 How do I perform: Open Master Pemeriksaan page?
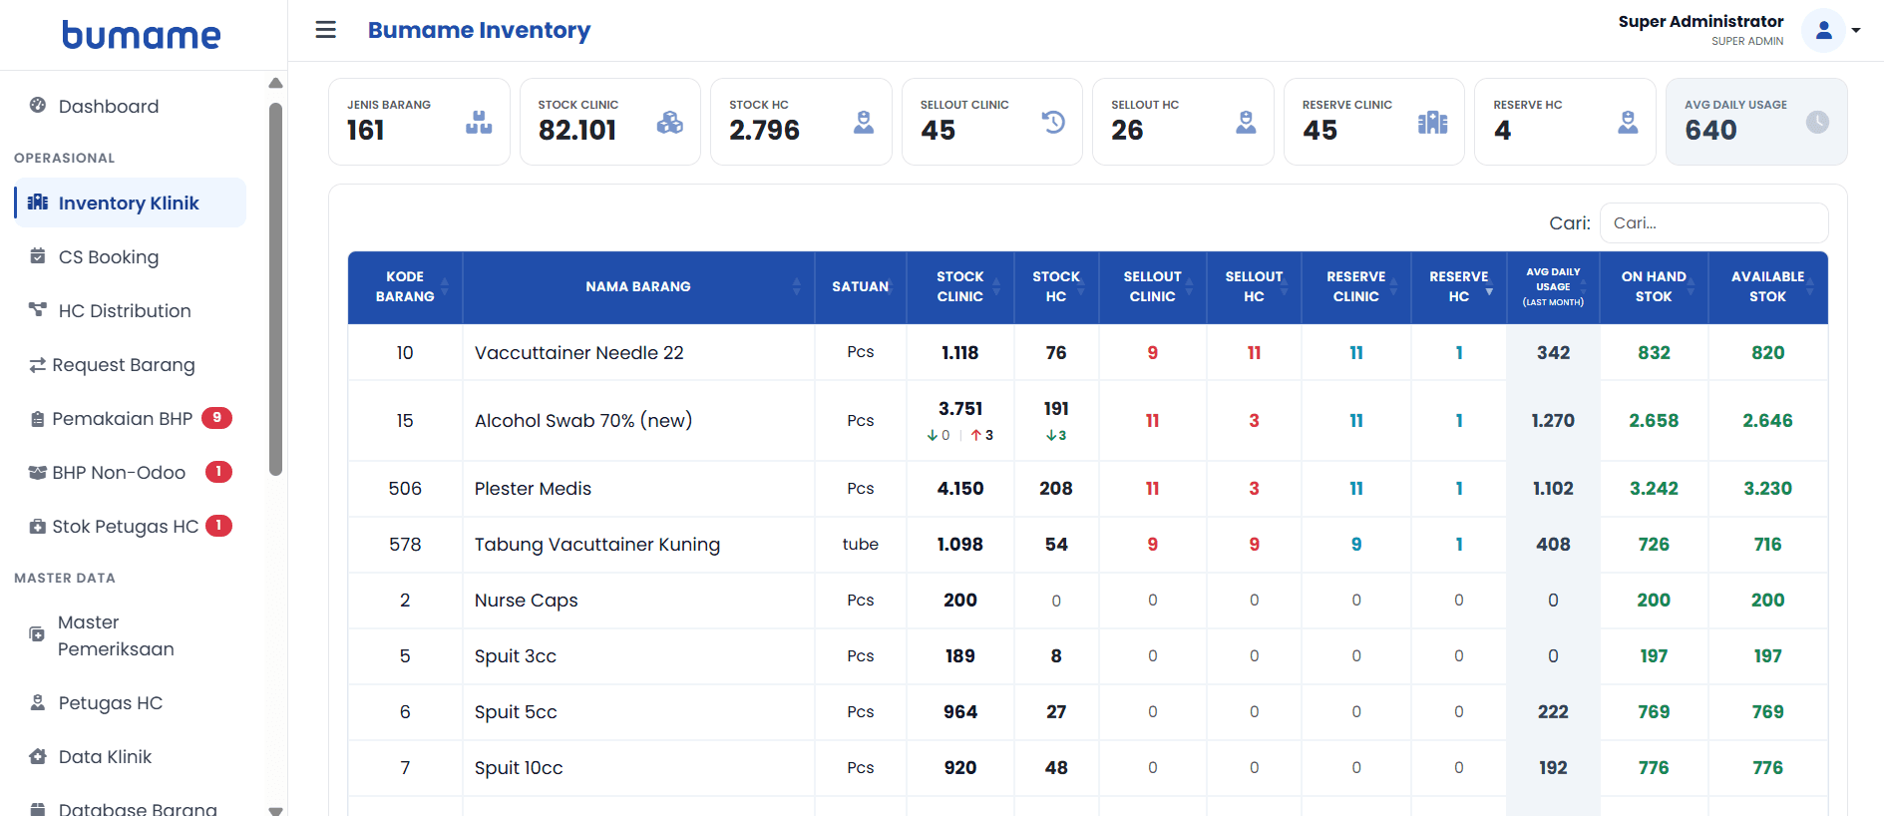pos(130,635)
